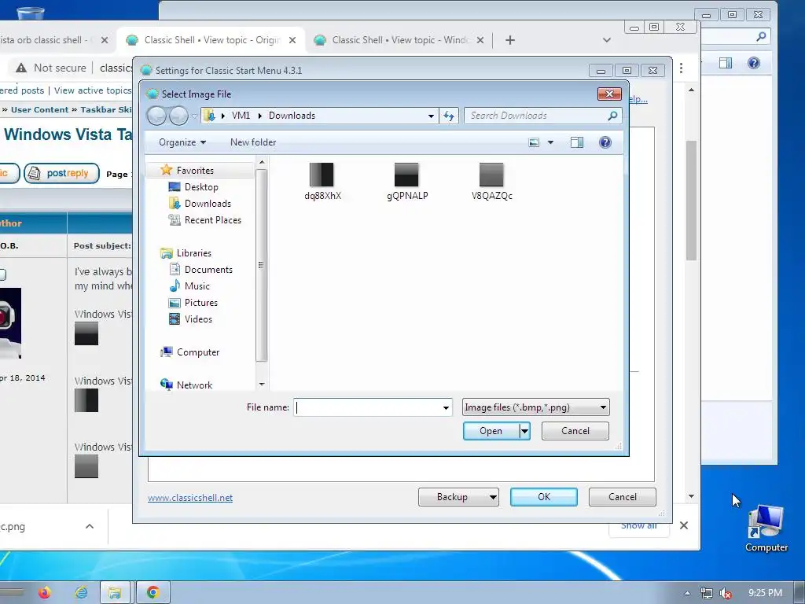Select the Computer desktop shortcut
805x604 pixels.
[x=766, y=528]
